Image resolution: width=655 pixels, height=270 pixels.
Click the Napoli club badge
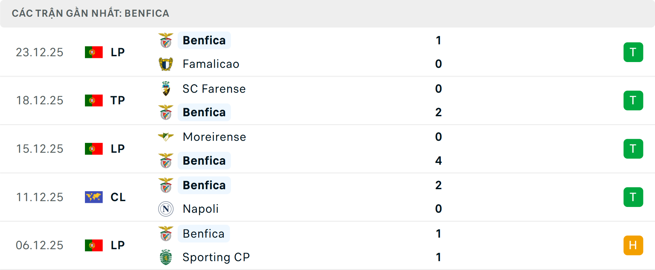[x=166, y=209]
